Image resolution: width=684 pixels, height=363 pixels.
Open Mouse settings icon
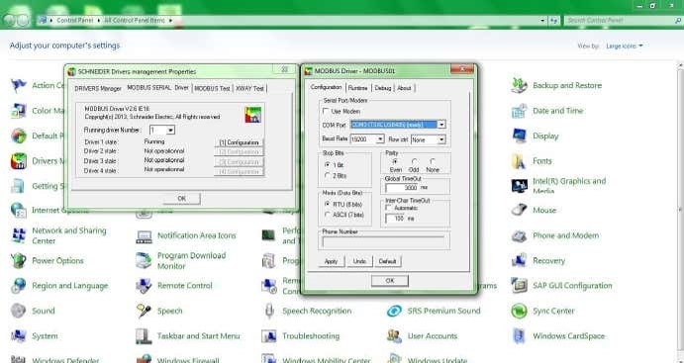point(519,211)
